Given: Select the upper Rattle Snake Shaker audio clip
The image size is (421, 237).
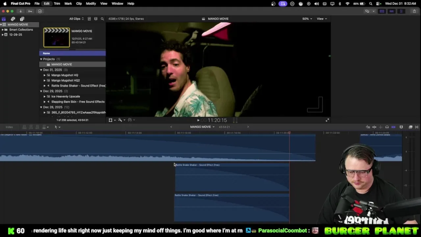Looking at the screenshot, I should (232, 177).
